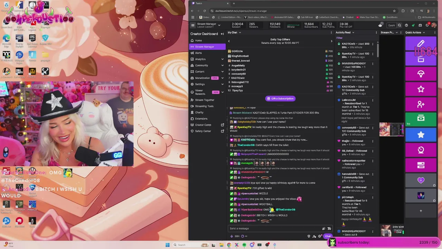Viewport: 442px width, 249px height.
Task: Add a new quick action with plus
Action: 421,211
